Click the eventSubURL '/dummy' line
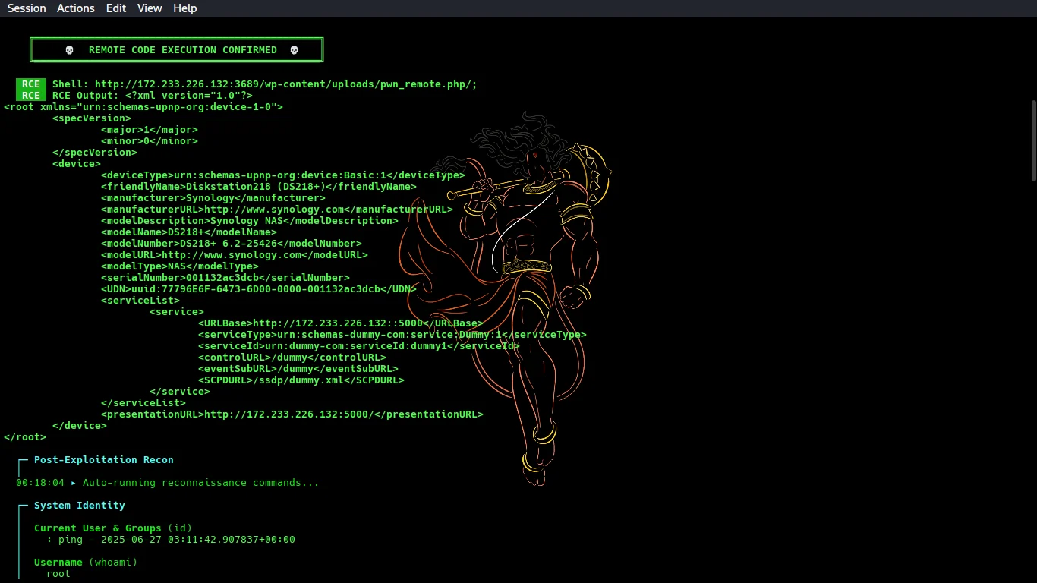Screen dimensions: 1037x583 pyautogui.click(x=298, y=369)
